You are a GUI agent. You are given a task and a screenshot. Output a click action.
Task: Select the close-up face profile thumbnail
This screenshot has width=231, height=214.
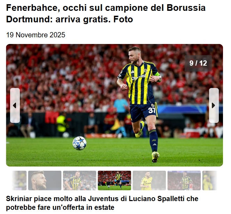point(45,180)
